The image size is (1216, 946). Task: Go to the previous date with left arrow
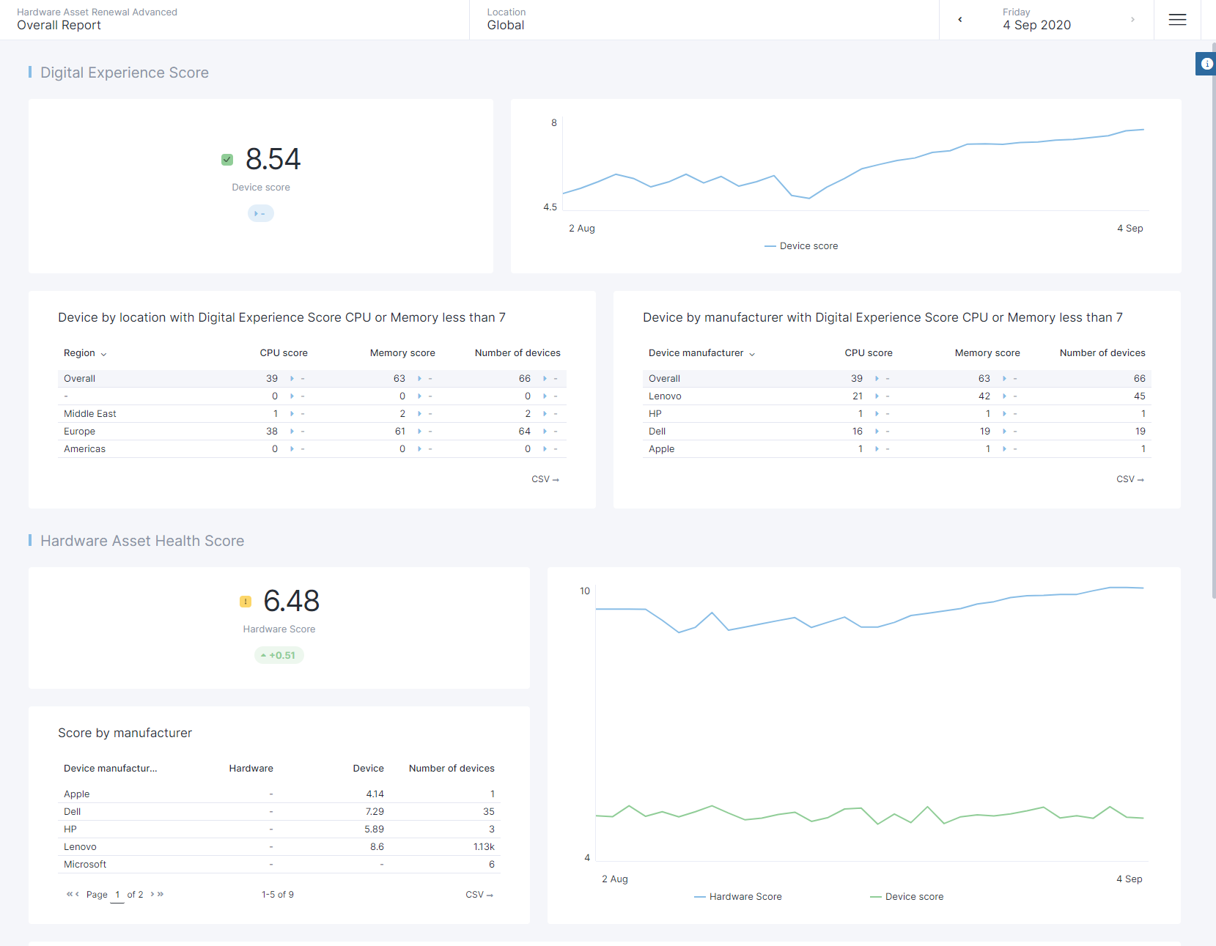coord(960,20)
